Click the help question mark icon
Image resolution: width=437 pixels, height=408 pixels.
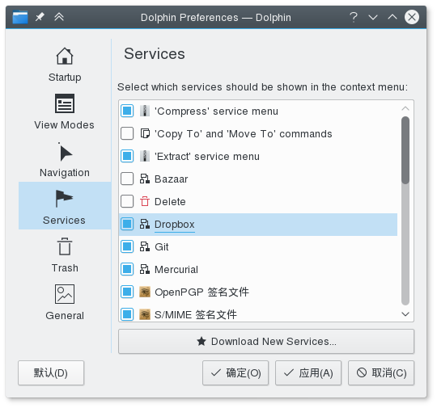354,17
